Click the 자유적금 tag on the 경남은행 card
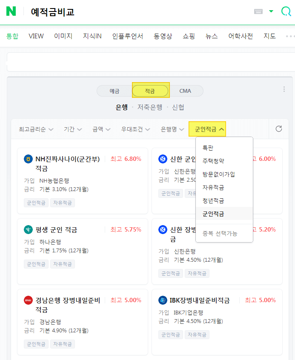Screen dimensions: 295x360 click(63, 344)
